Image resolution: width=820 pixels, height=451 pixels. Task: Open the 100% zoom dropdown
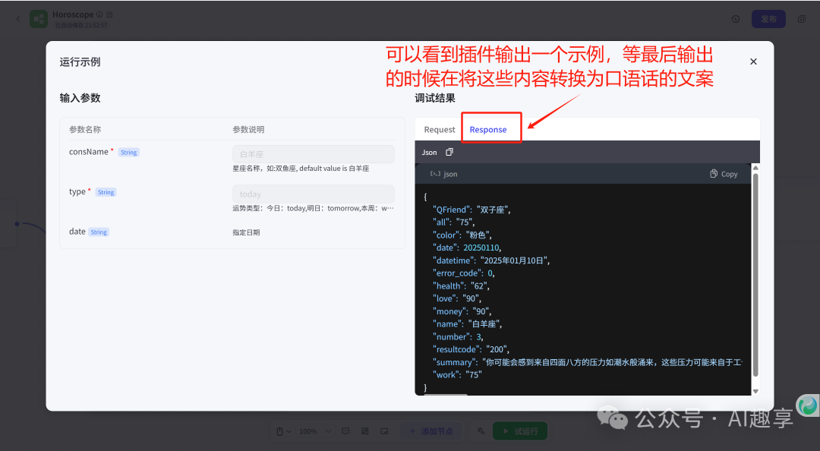(x=315, y=431)
